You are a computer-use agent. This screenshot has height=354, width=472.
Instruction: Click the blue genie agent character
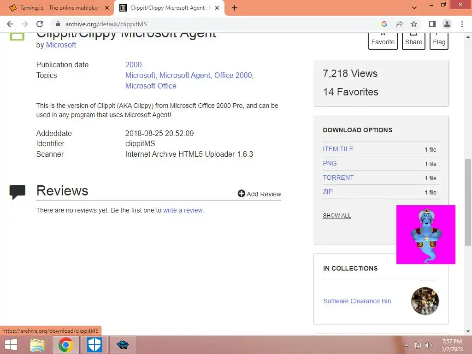pyautogui.click(x=426, y=235)
